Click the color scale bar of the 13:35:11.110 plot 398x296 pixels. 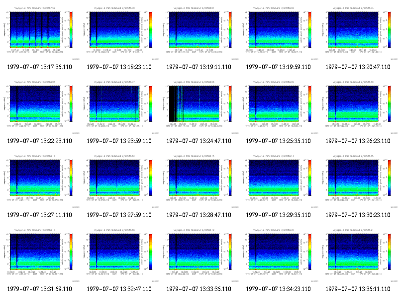[390, 252]
